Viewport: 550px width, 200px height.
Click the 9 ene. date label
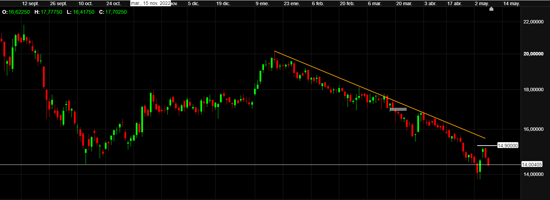[262, 3]
